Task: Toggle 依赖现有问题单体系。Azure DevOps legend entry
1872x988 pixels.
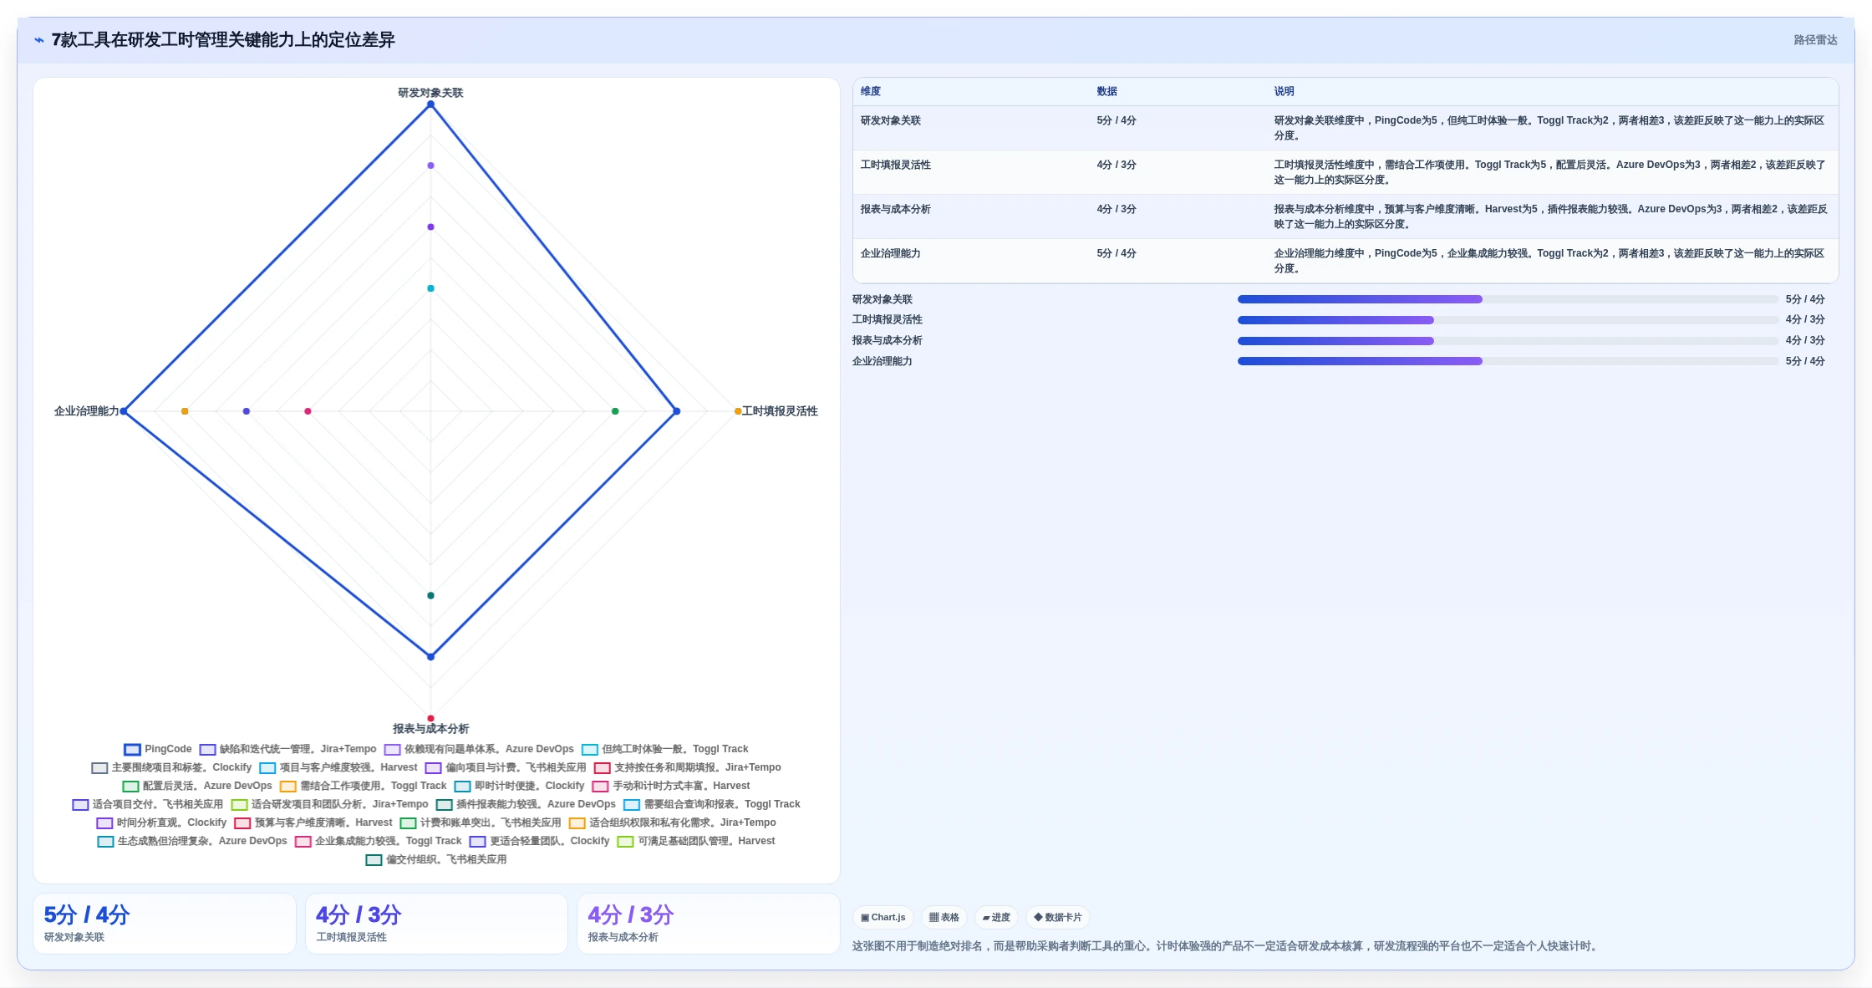Action: tap(479, 749)
